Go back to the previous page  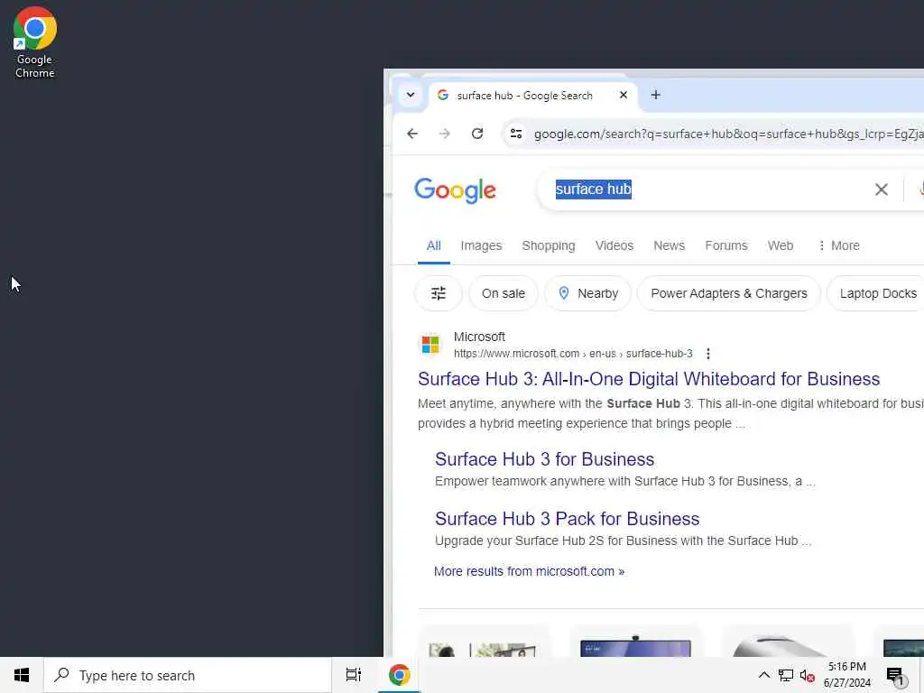(x=412, y=134)
